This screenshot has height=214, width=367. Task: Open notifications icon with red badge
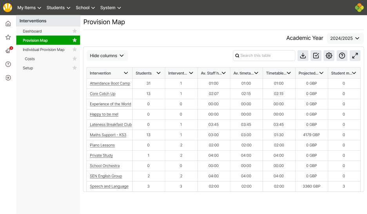coord(8,51)
